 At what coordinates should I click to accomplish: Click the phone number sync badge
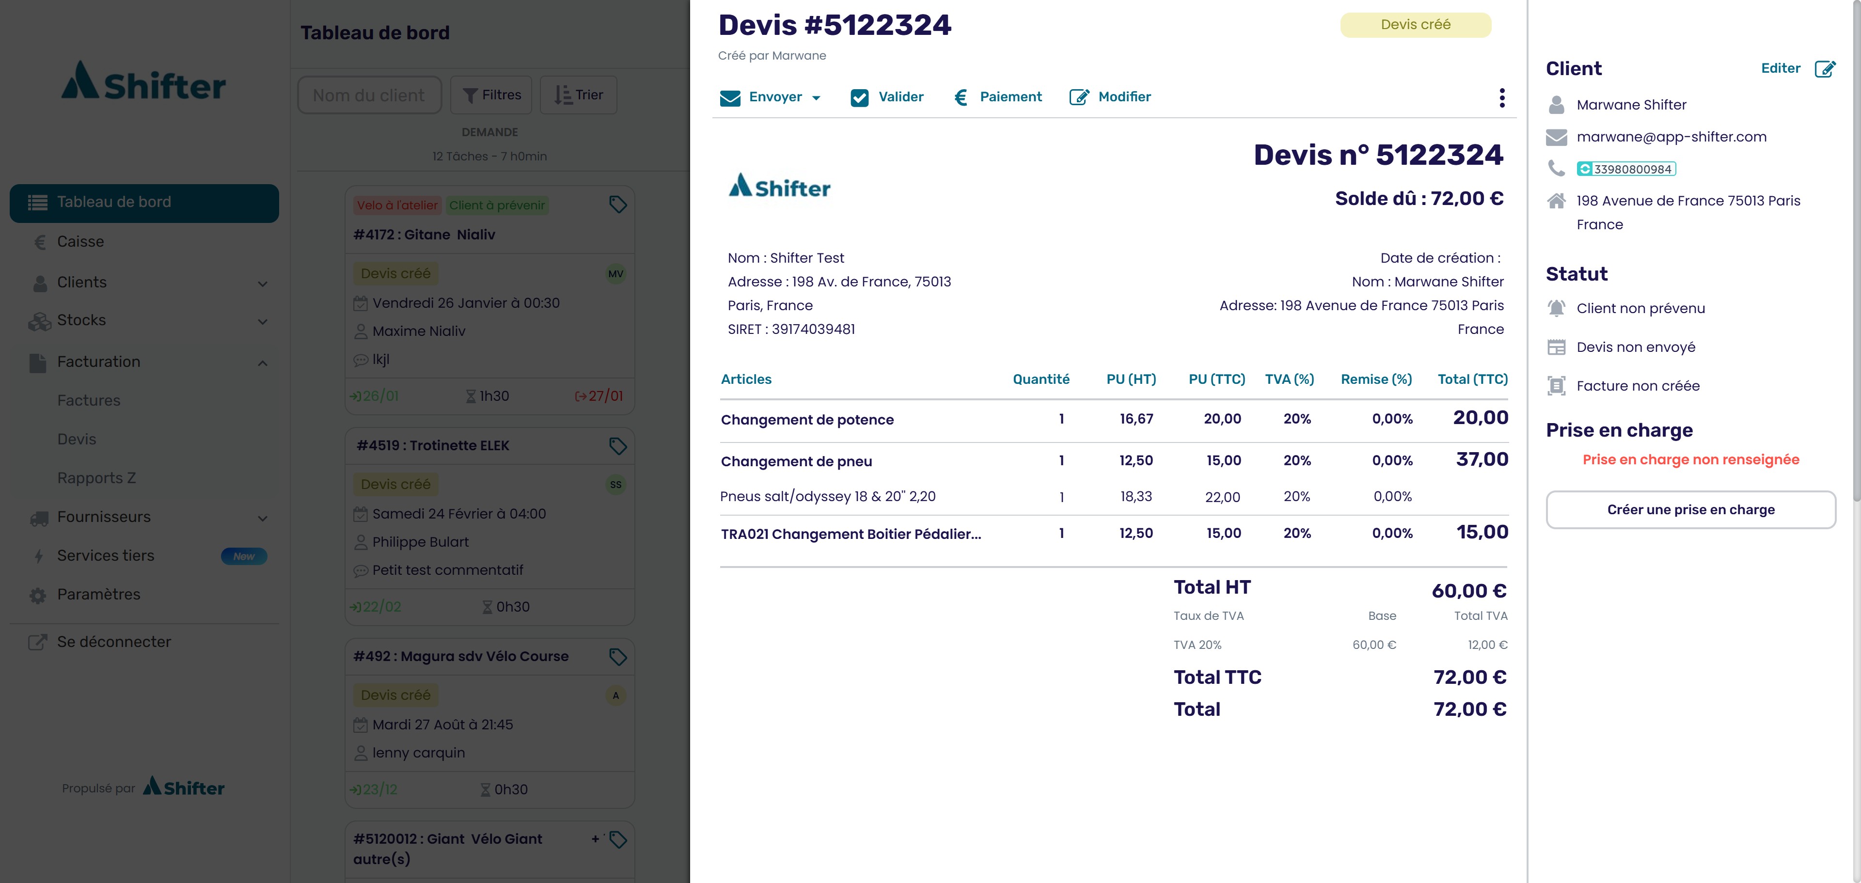tap(1625, 169)
